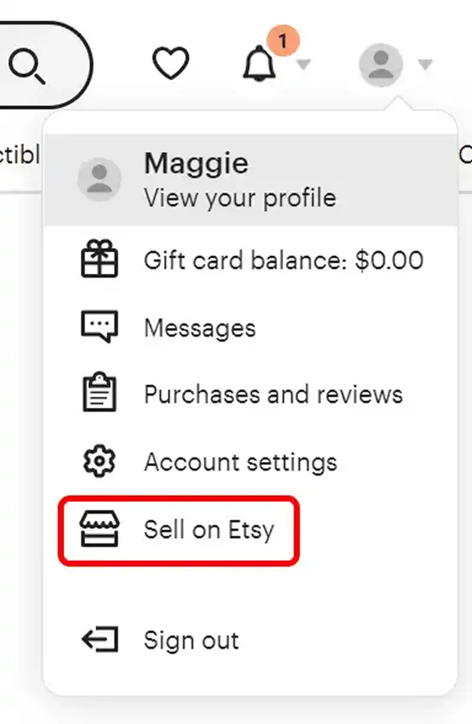Screen dimensions: 472x724
Task: Click Purchases and reviews entry
Action: (273, 393)
